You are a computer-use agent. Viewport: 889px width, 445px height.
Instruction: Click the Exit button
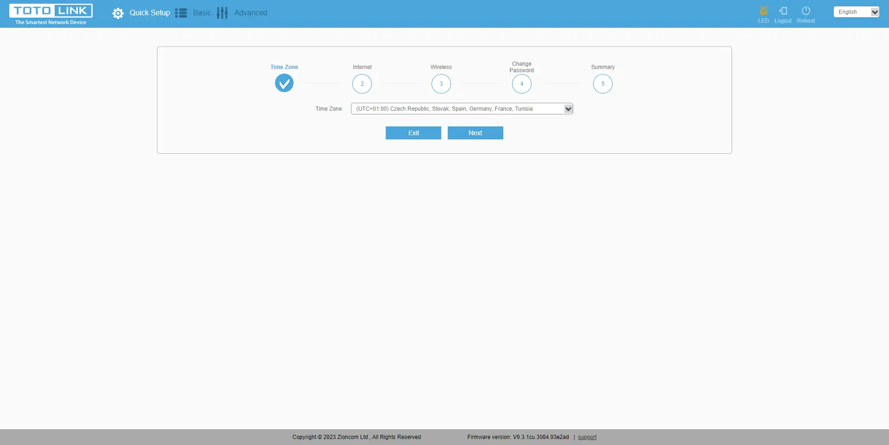413,133
